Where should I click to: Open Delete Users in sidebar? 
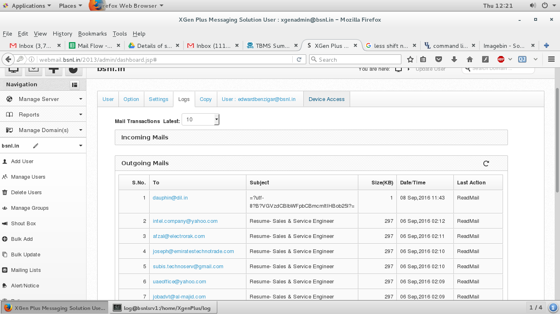26,193
